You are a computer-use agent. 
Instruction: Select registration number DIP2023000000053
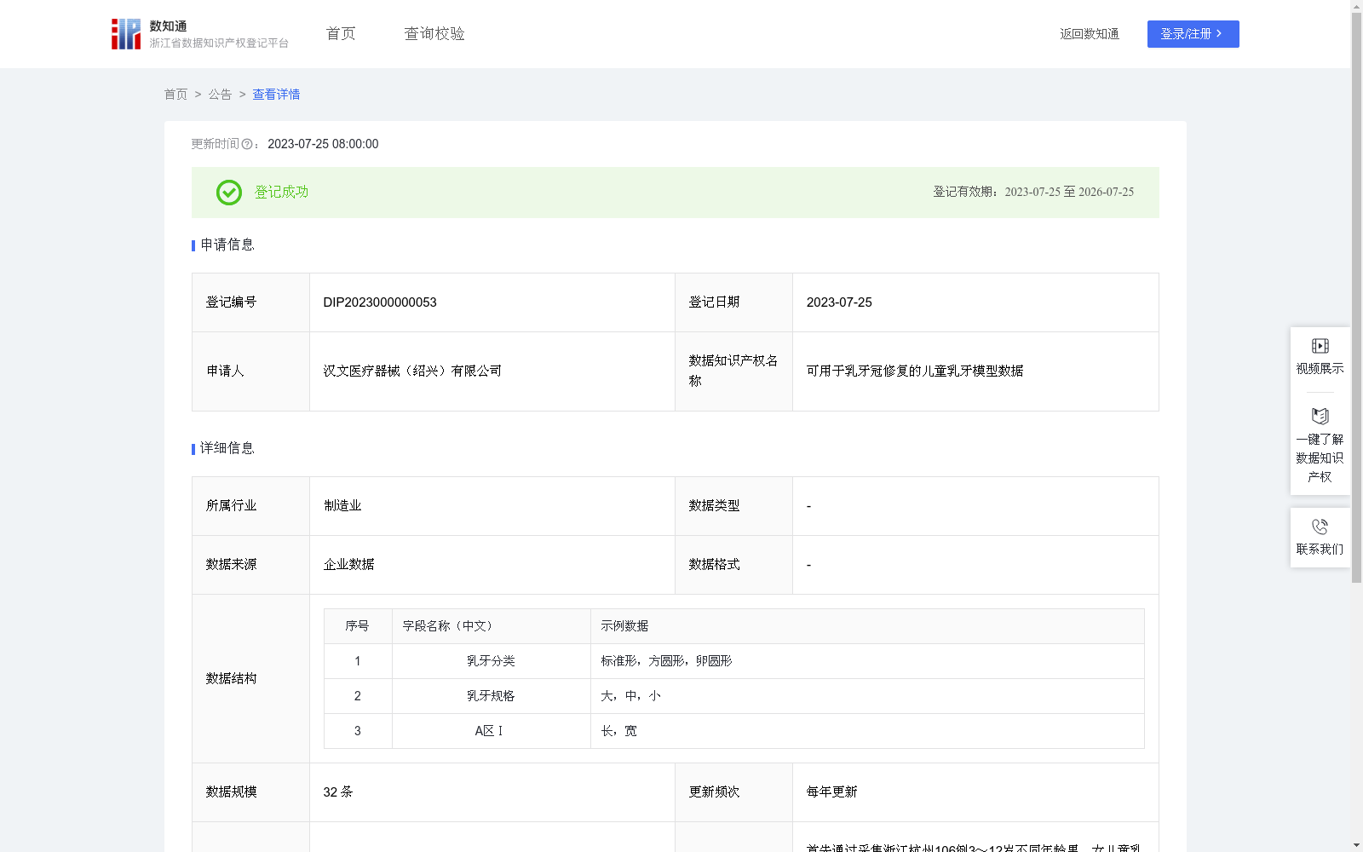tap(380, 302)
